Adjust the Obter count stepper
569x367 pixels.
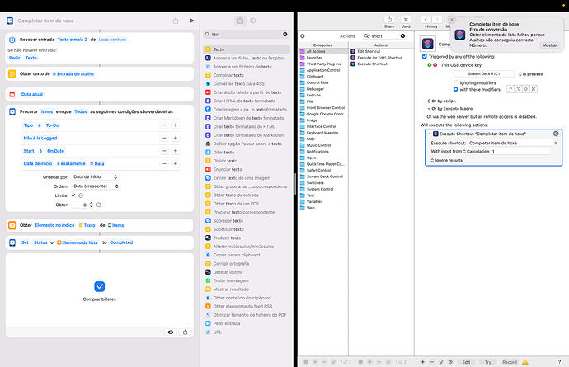(91, 205)
